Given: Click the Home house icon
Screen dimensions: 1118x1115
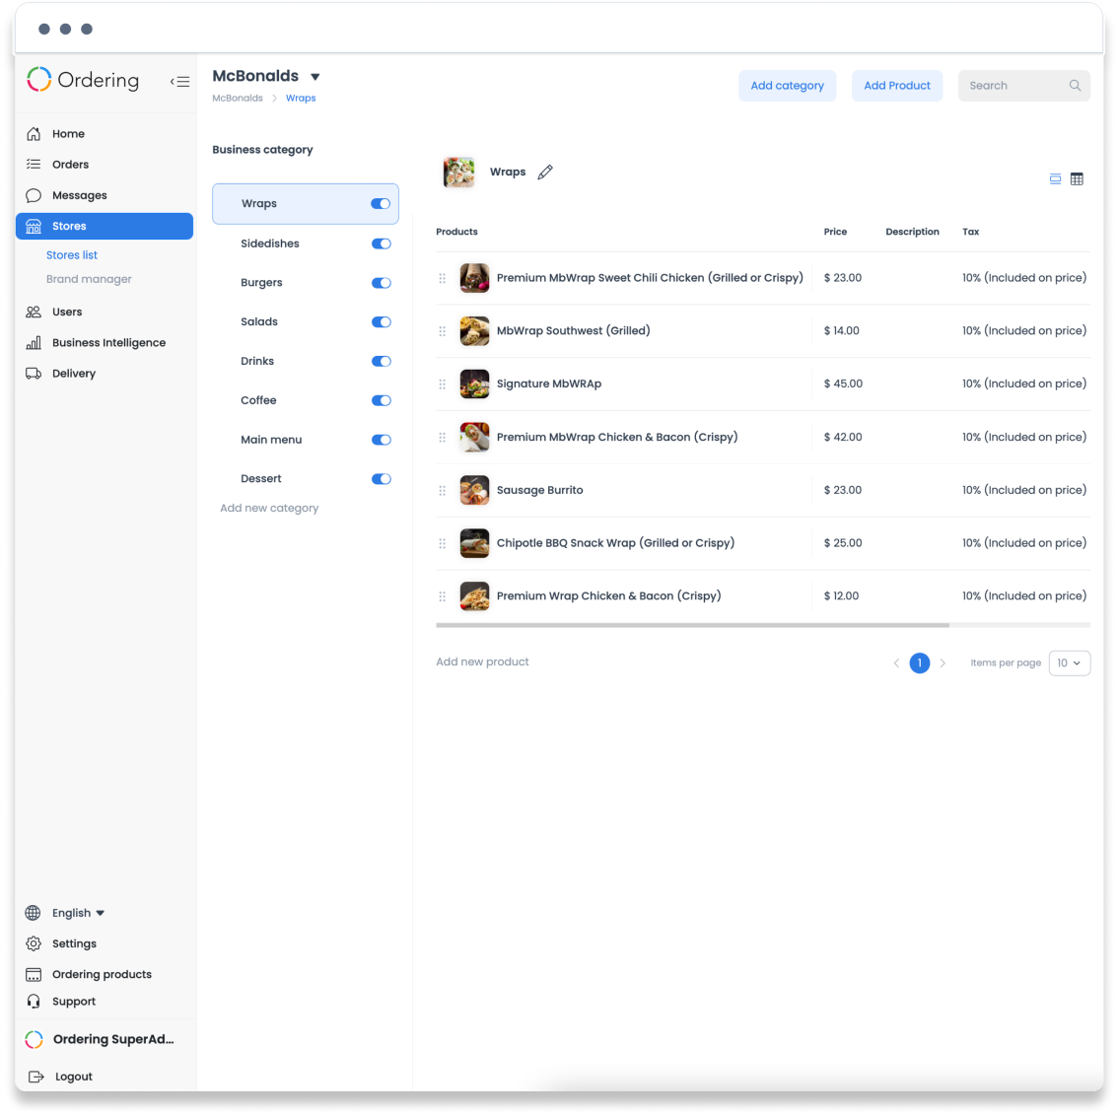Looking at the screenshot, I should point(34,134).
